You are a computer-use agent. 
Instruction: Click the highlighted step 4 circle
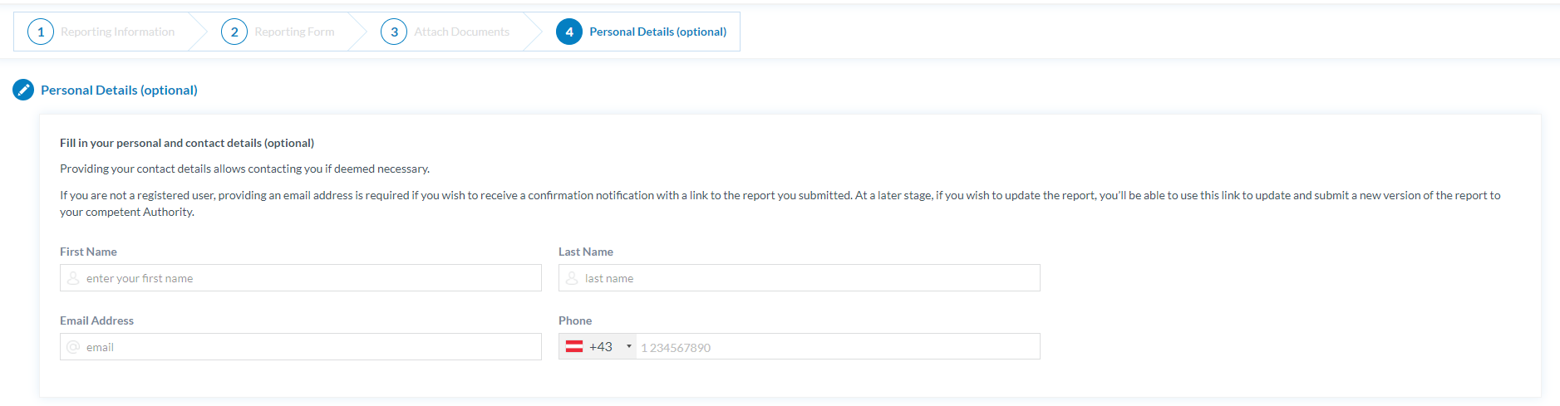point(569,32)
